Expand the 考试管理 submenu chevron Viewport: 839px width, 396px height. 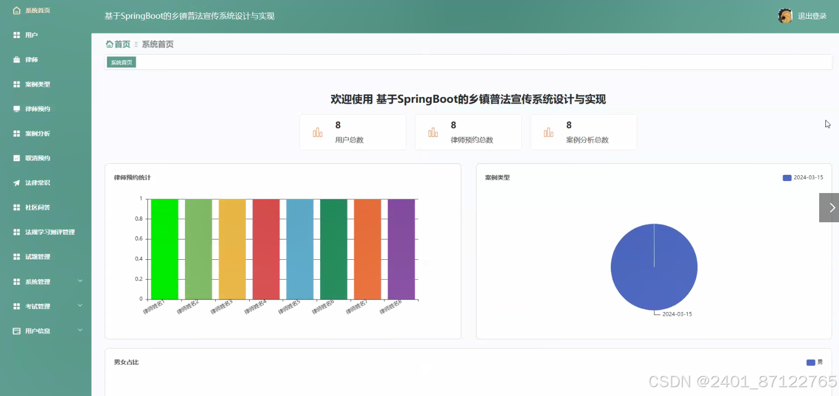pyautogui.click(x=80, y=306)
